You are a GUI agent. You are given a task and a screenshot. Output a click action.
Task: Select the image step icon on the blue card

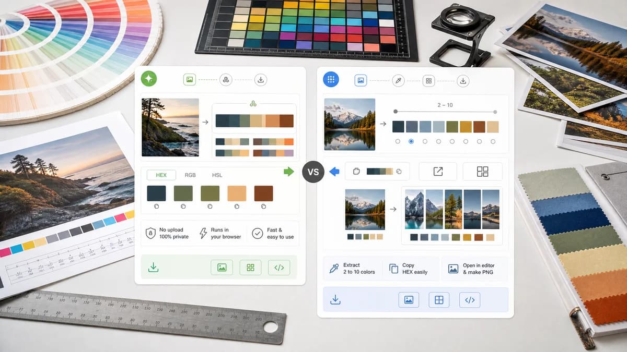pos(361,80)
